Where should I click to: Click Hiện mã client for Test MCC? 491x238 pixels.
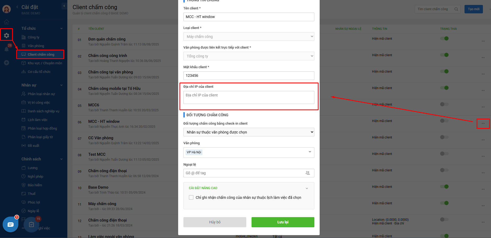382,154
